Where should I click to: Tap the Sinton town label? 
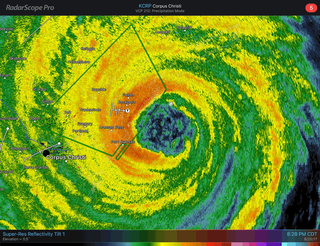coord(47,101)
